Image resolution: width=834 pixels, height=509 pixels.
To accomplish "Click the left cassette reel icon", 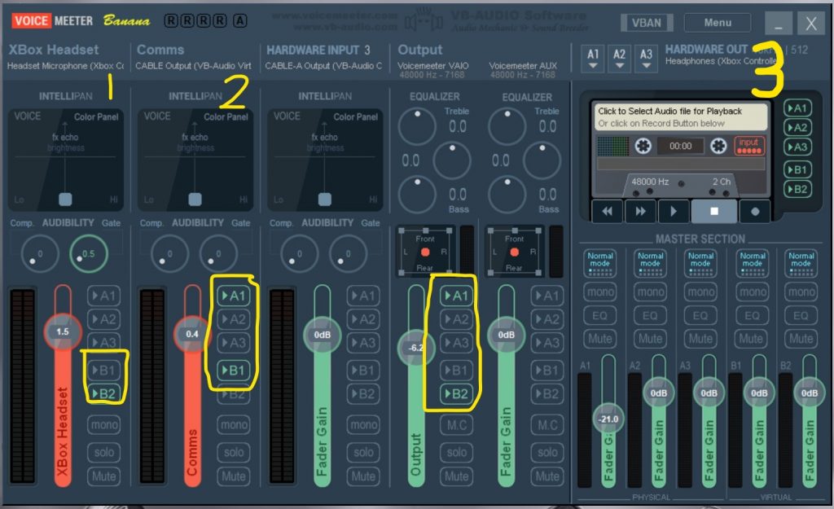I will [643, 146].
